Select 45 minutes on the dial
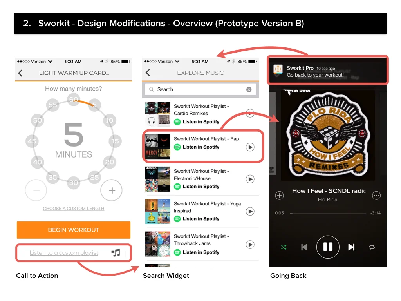Image resolution: width=401 pixels, height=301 pixels. [x=32, y=141]
